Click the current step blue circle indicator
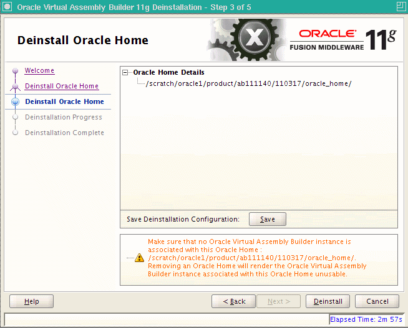Viewport: 408px width, 328px height. click(x=16, y=101)
